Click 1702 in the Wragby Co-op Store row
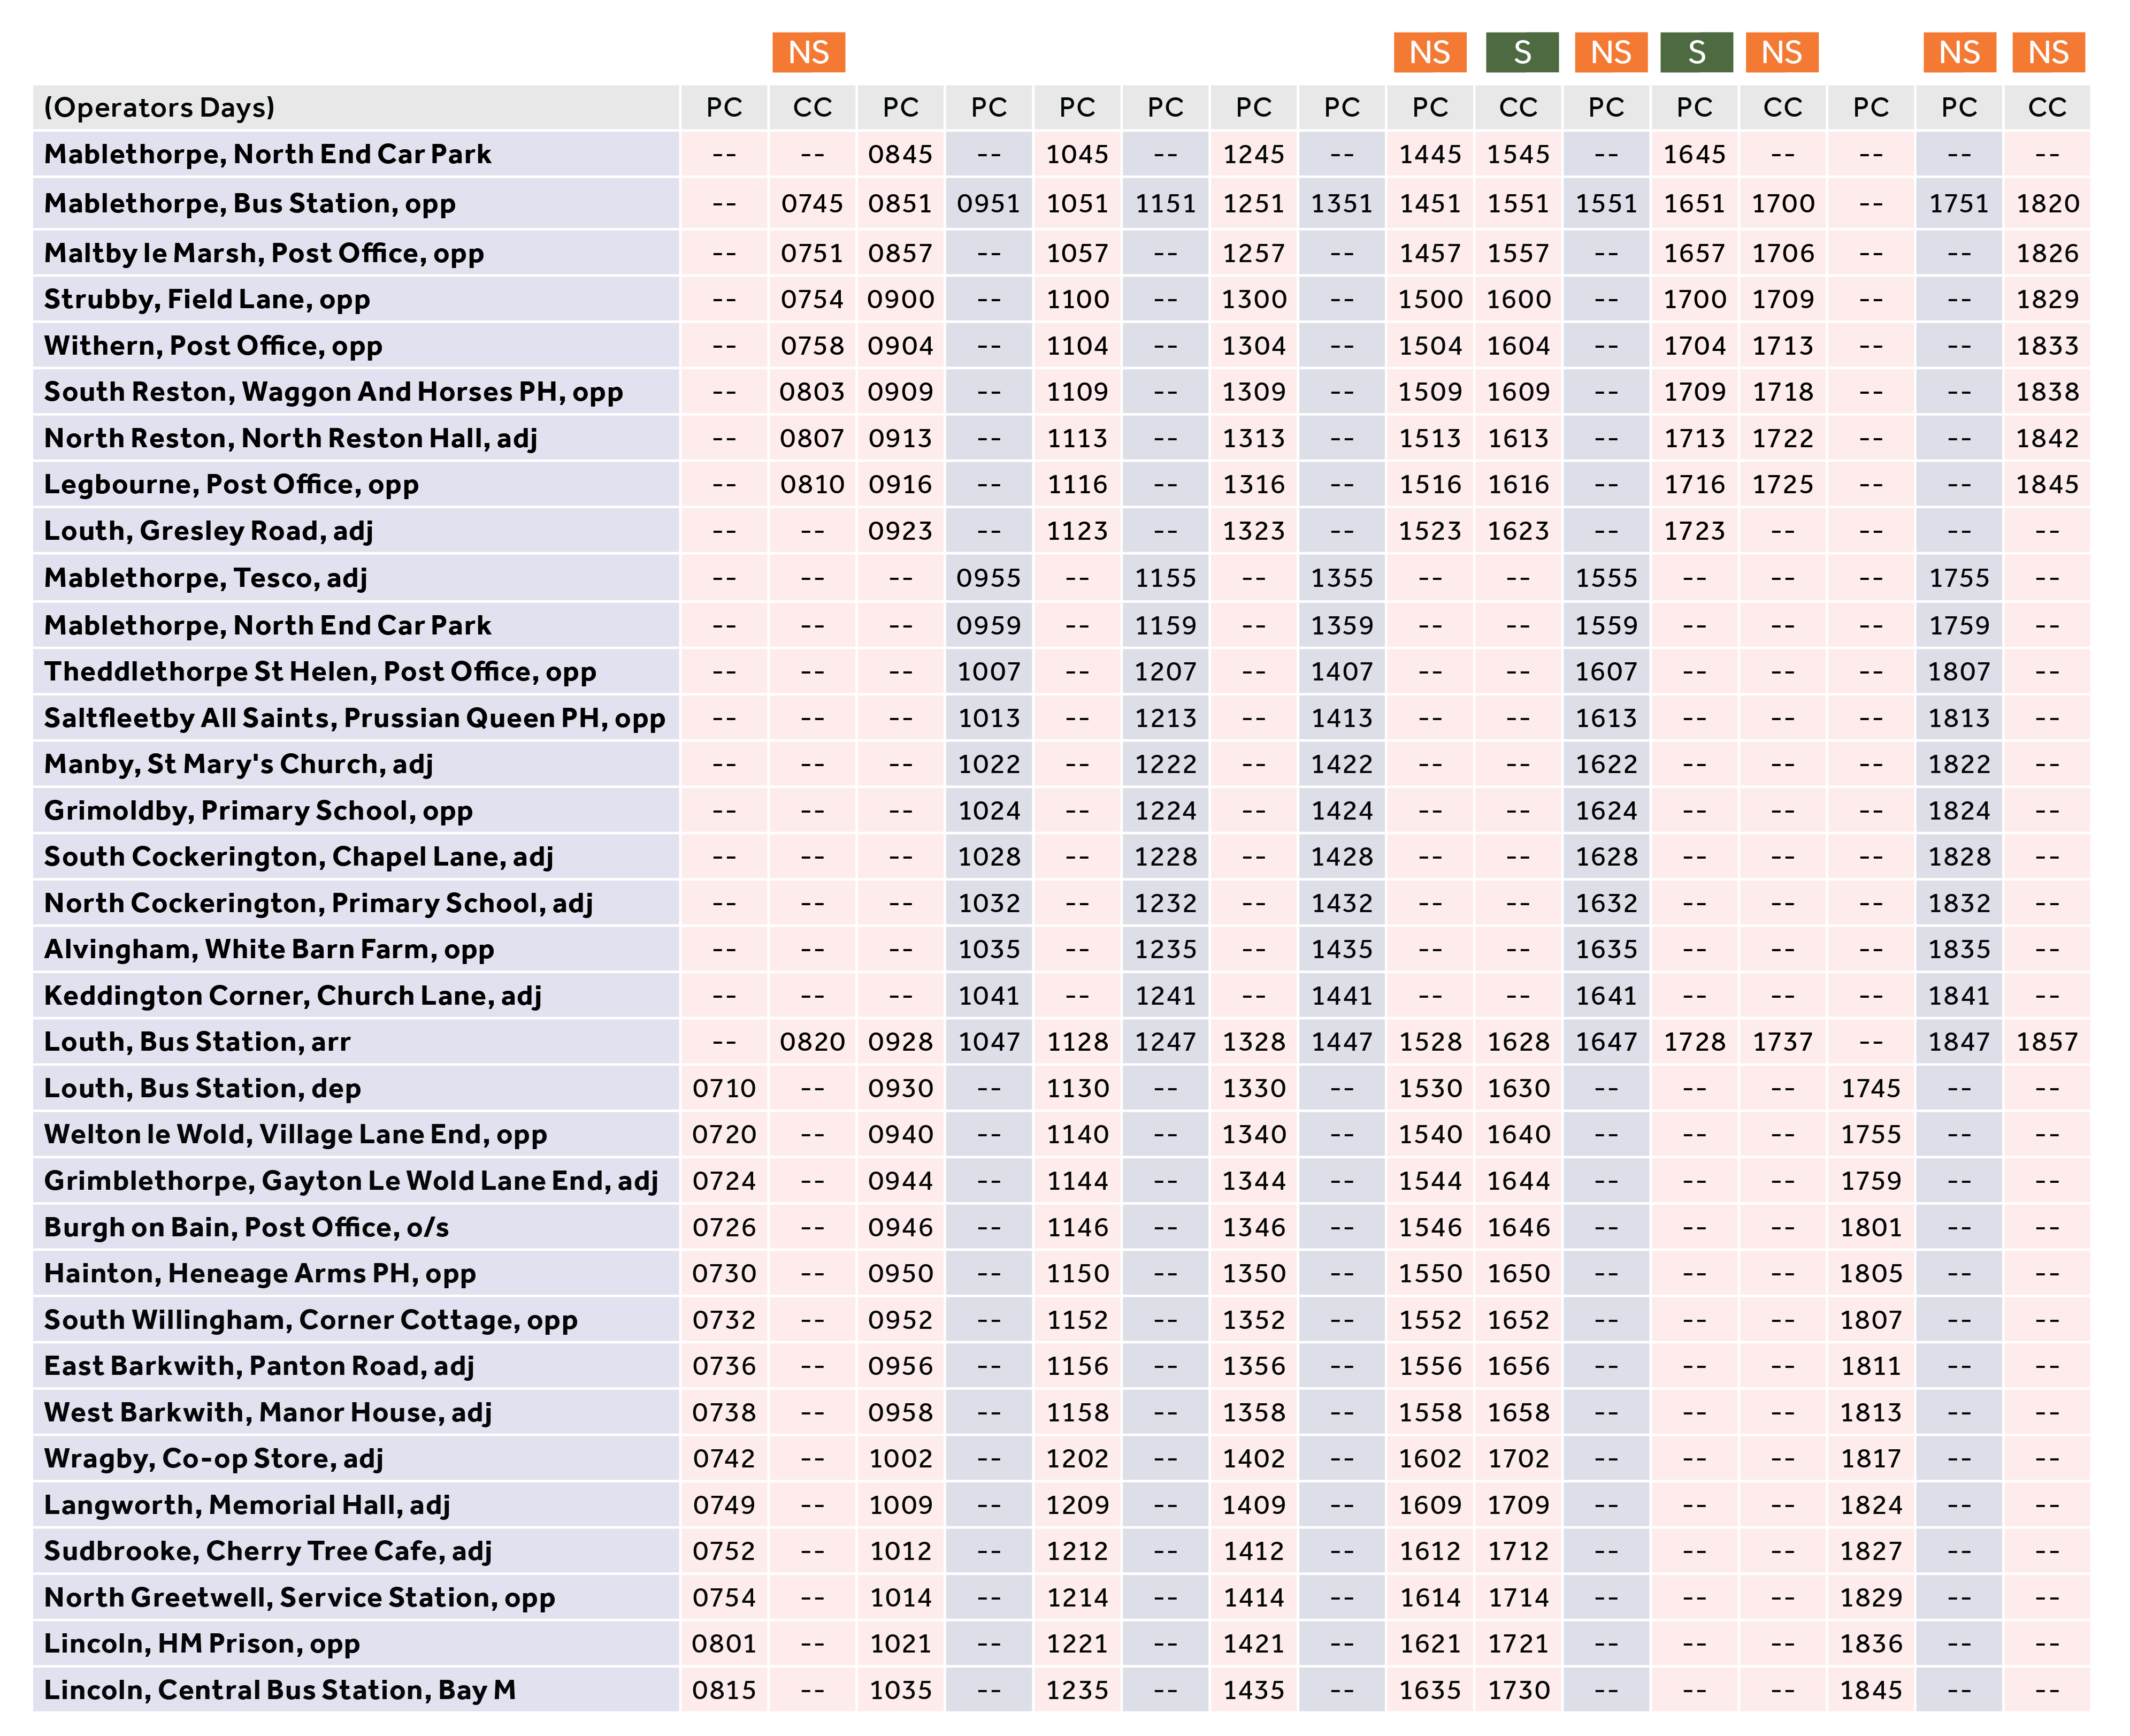 (1518, 1459)
